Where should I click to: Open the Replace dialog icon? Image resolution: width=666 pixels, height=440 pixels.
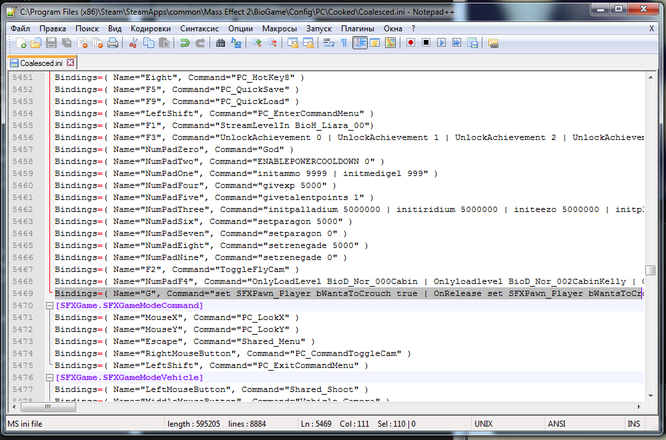coord(236,43)
